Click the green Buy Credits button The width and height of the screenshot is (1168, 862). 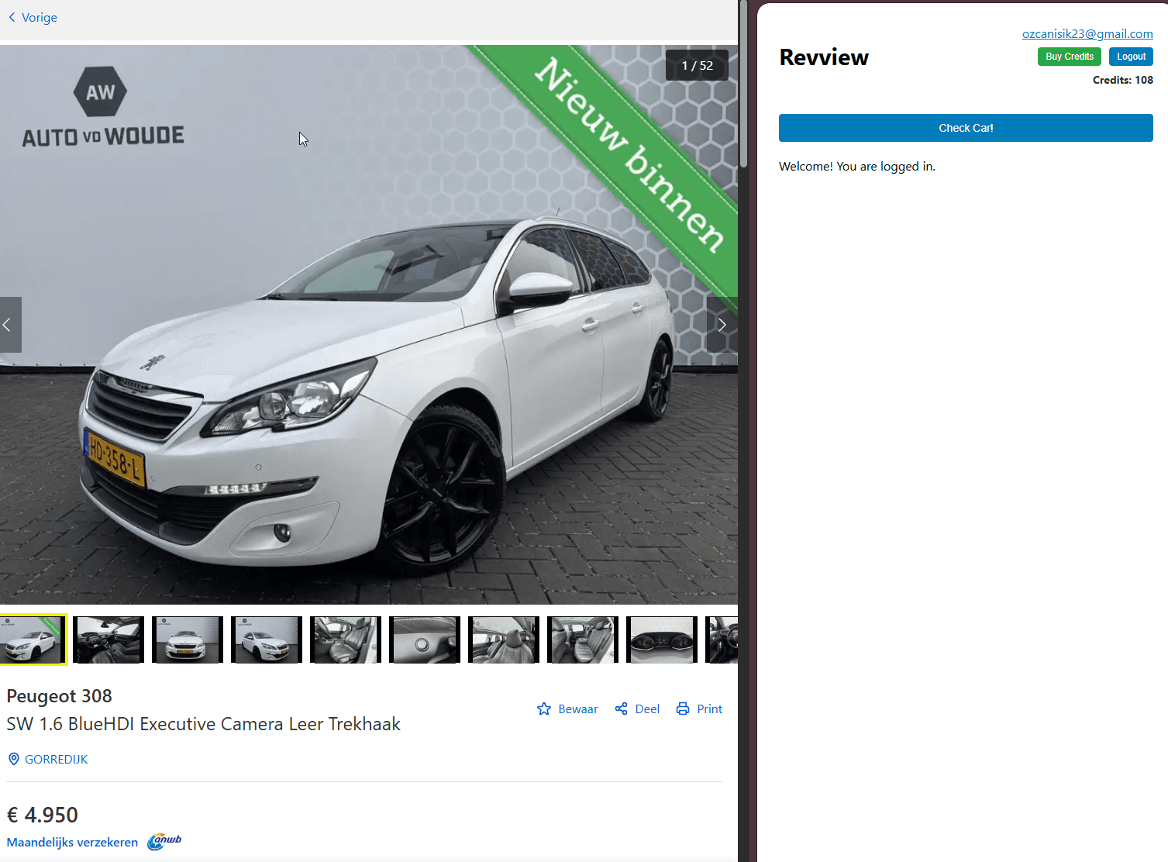pyautogui.click(x=1069, y=56)
